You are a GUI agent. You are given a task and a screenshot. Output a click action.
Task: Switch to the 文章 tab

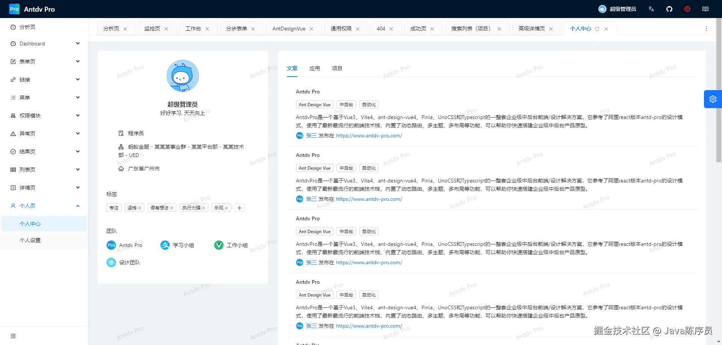tap(292, 68)
